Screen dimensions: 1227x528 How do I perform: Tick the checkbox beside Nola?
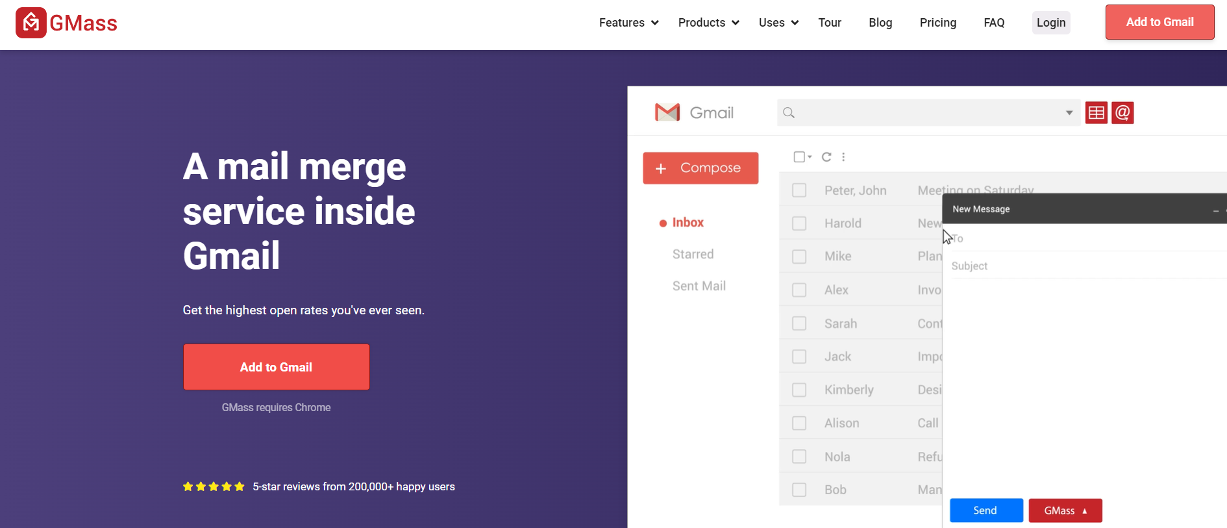799,457
